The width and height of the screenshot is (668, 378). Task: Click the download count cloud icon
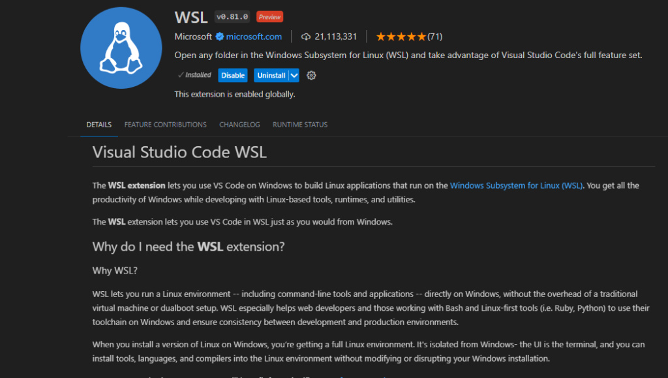pos(306,37)
